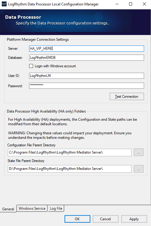Image resolution: width=151 pixels, height=226 pixels.
Task: Switch to the Windows Service tab
Action: (32, 208)
